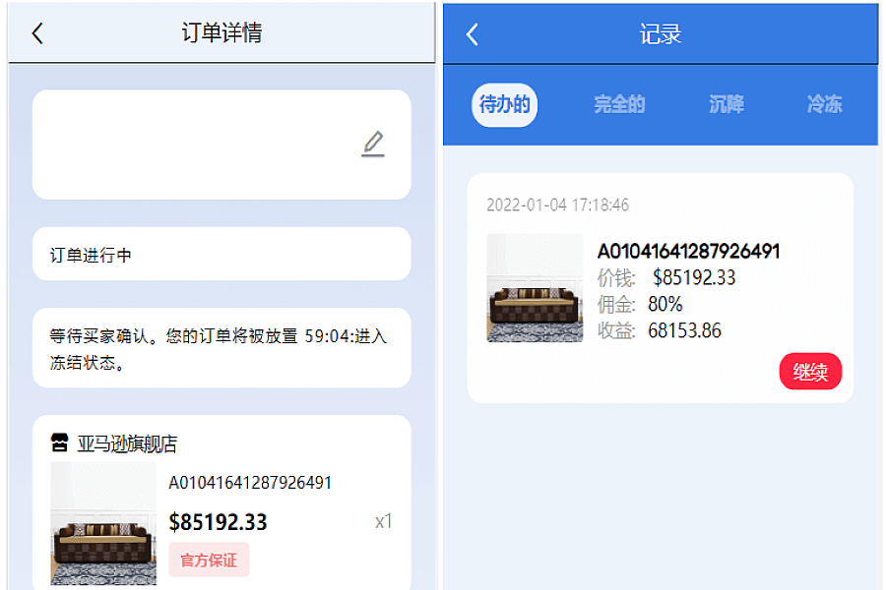Image resolution: width=886 pixels, height=590 pixels.
Task: Click the 亚马逊旗舰店 store name
Action: (127, 443)
